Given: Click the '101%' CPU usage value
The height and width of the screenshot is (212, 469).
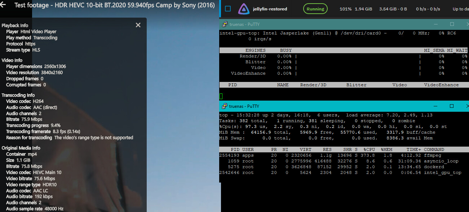Looking at the screenshot, I should coord(345,9).
